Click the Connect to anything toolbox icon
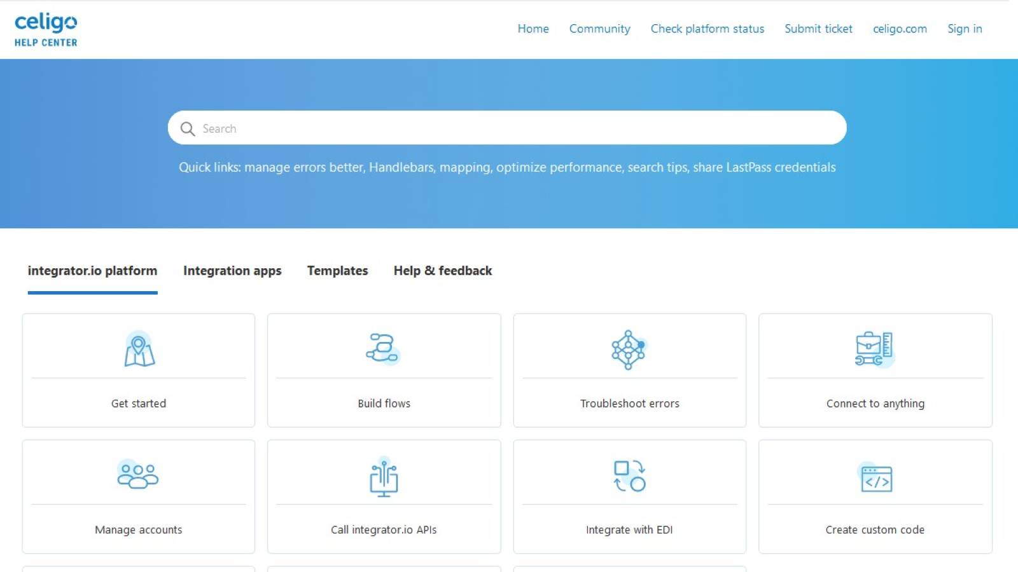Viewport: 1018px width, 572px height. pos(874,349)
